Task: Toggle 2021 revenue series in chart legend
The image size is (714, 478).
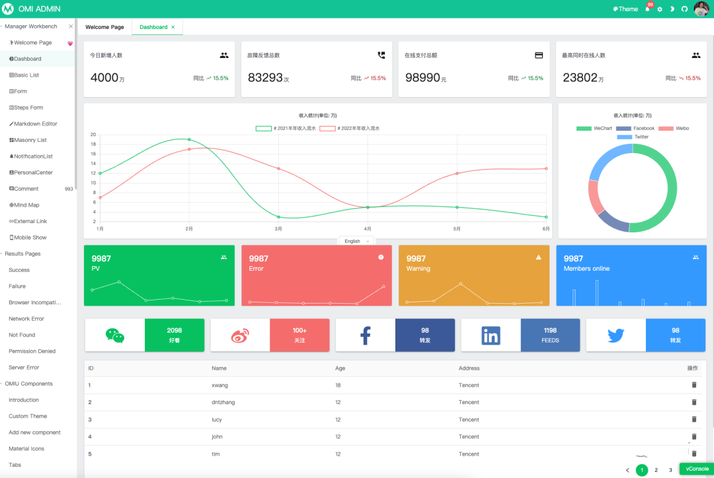Action: (x=286, y=128)
